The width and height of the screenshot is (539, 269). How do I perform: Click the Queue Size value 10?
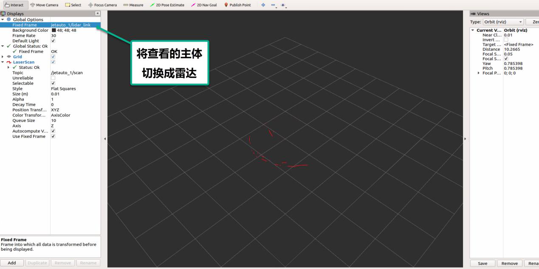pyautogui.click(x=54, y=120)
